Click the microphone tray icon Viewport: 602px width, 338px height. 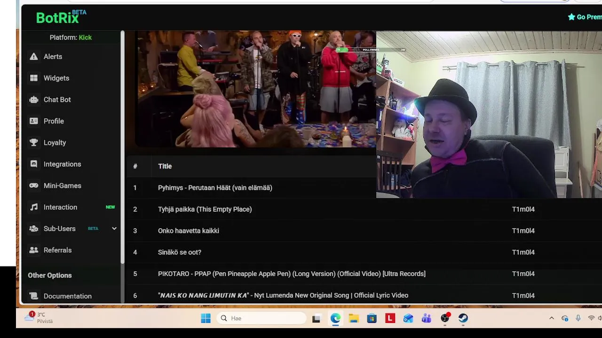point(578,318)
